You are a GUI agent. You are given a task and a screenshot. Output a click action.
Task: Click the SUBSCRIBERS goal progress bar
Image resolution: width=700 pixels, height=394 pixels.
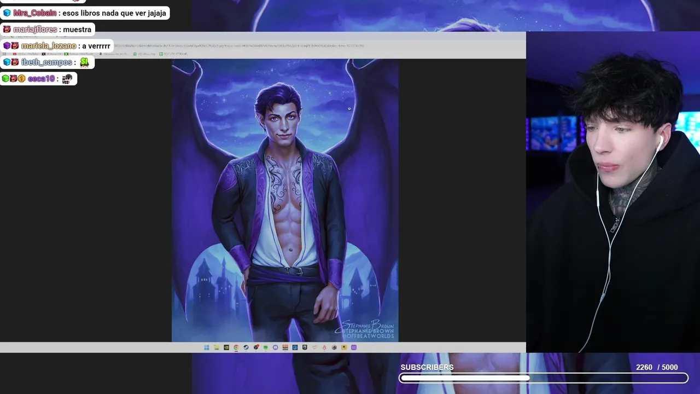coord(543,378)
